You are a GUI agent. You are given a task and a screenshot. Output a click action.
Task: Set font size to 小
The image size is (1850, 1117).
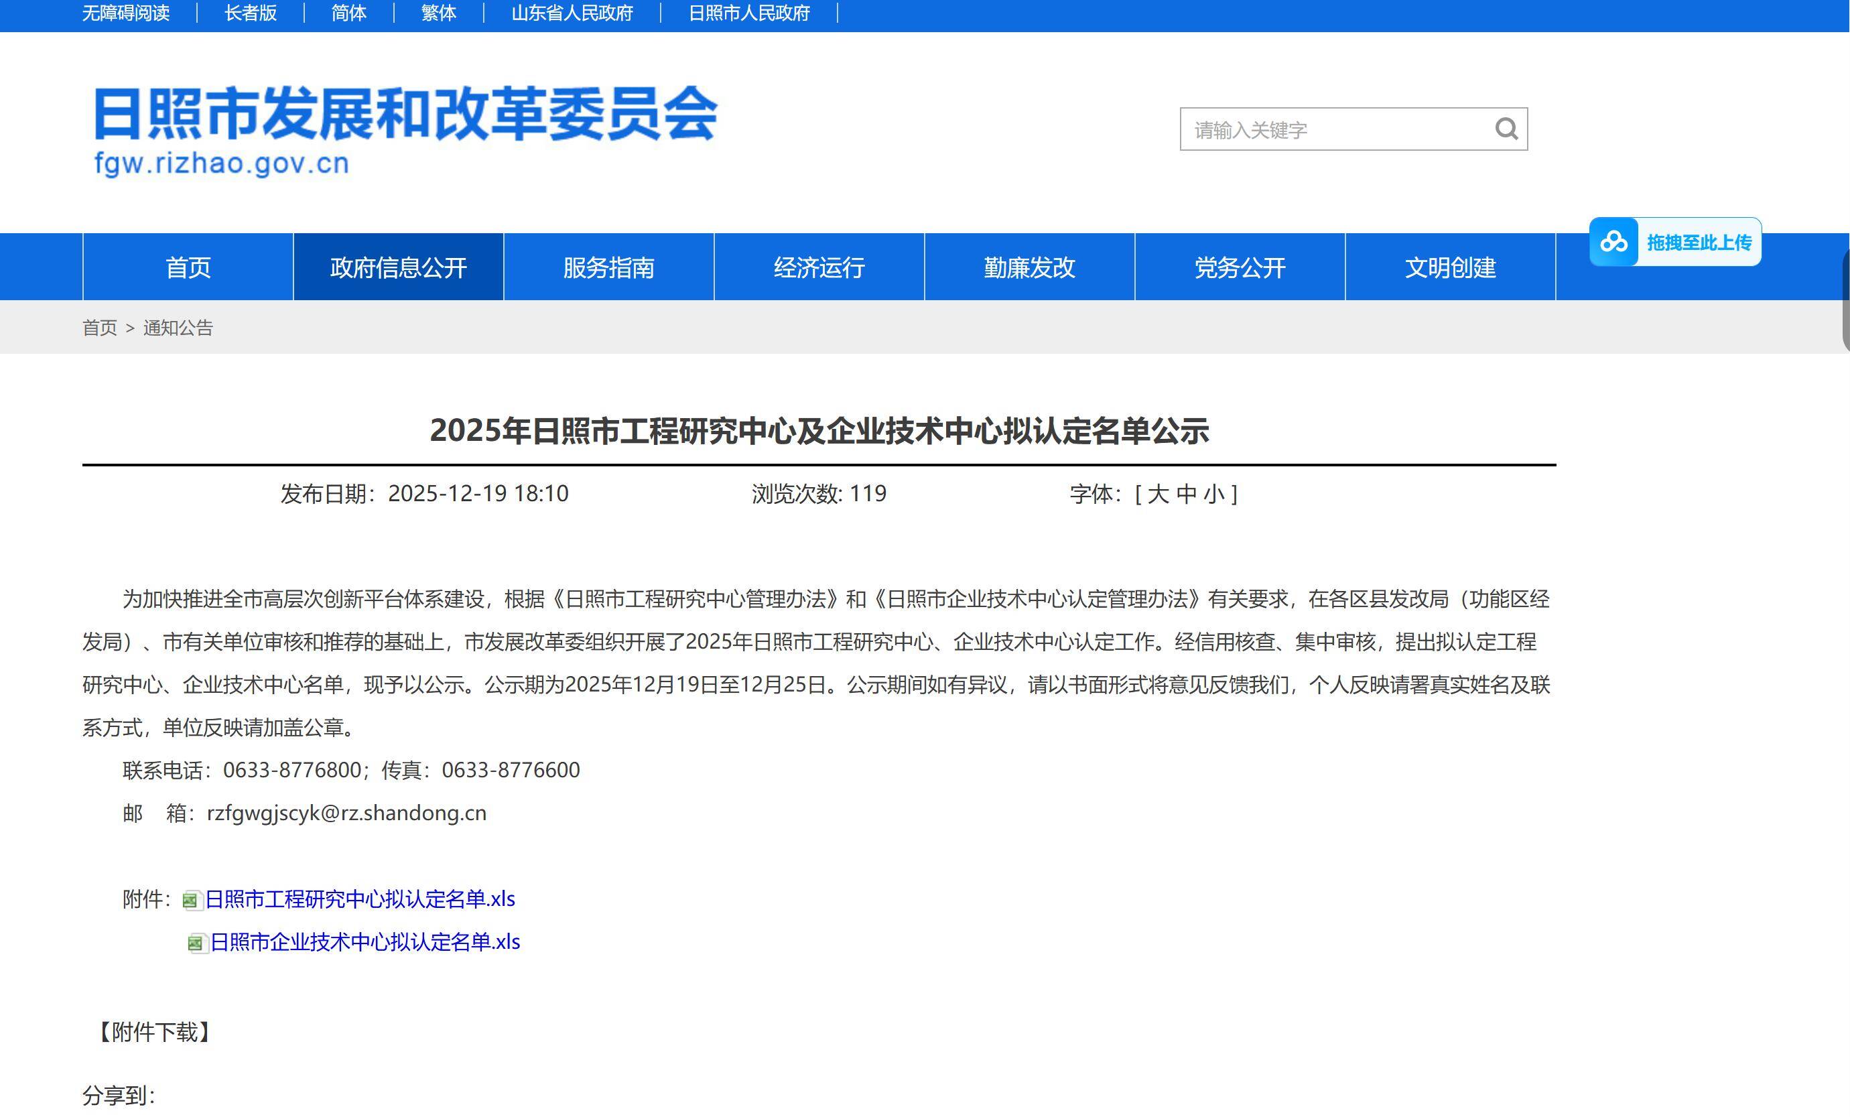pyautogui.click(x=1213, y=494)
